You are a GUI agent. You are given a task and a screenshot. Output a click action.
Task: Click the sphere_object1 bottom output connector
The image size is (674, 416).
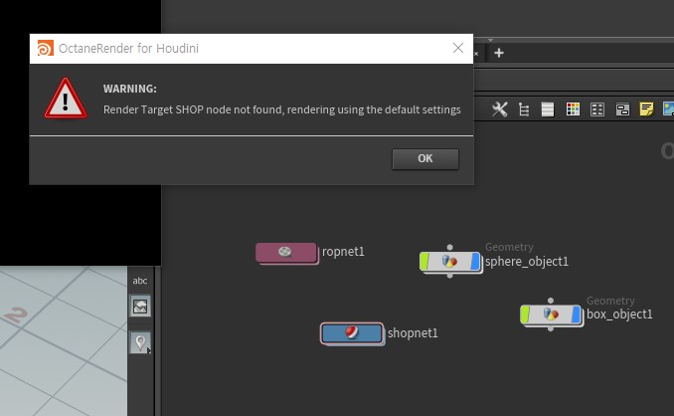[x=449, y=276]
